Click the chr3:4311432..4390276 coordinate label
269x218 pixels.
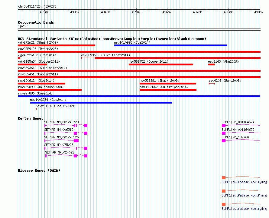[37, 6]
